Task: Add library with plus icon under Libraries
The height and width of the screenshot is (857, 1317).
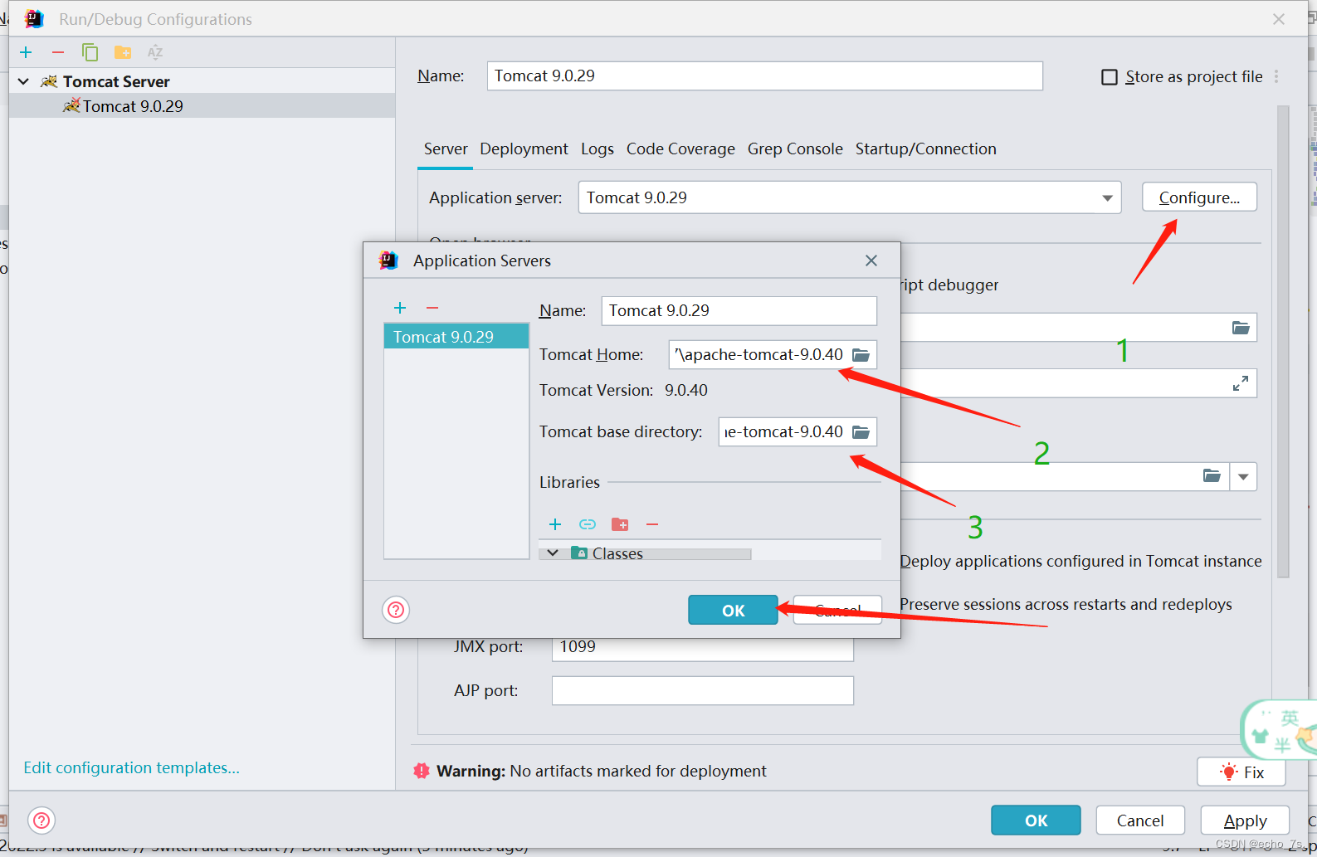Action: (555, 524)
